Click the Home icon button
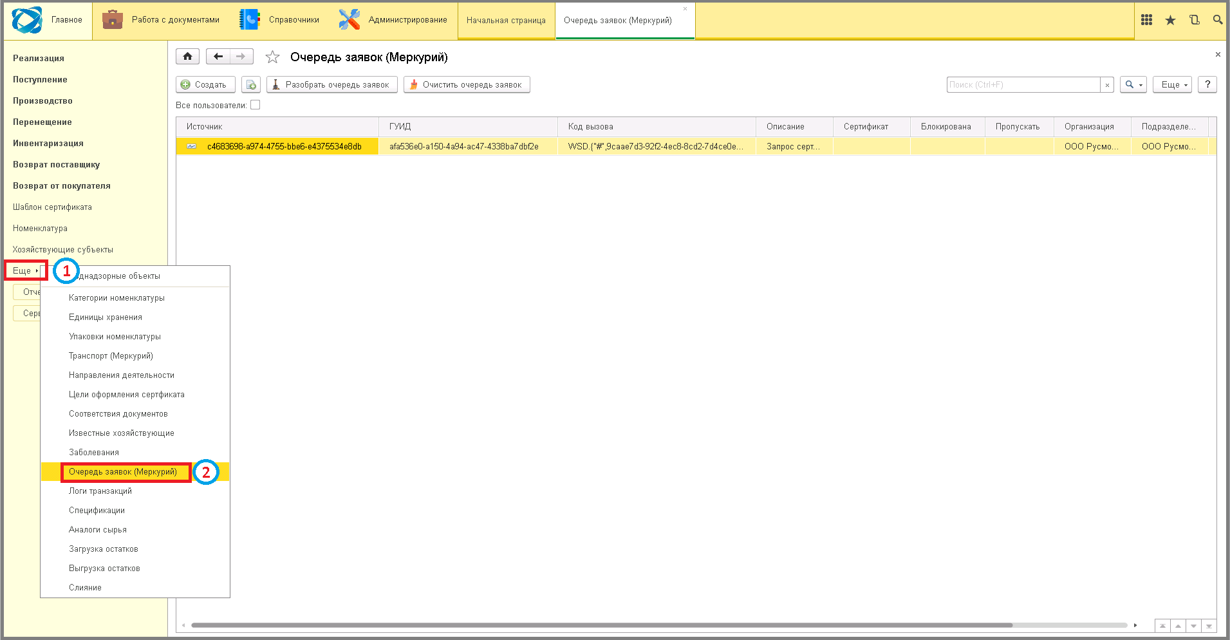The width and height of the screenshot is (1230, 640). pyautogui.click(x=187, y=57)
